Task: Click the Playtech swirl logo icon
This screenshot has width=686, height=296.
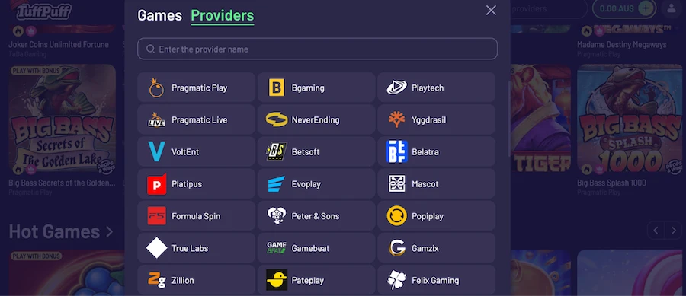Action: coord(397,88)
